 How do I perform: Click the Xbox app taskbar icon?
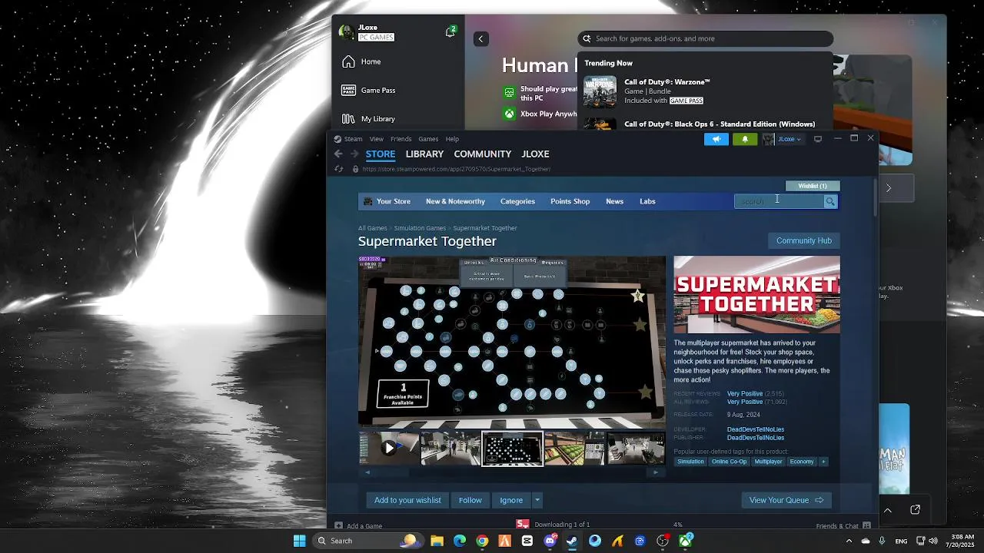pos(685,541)
